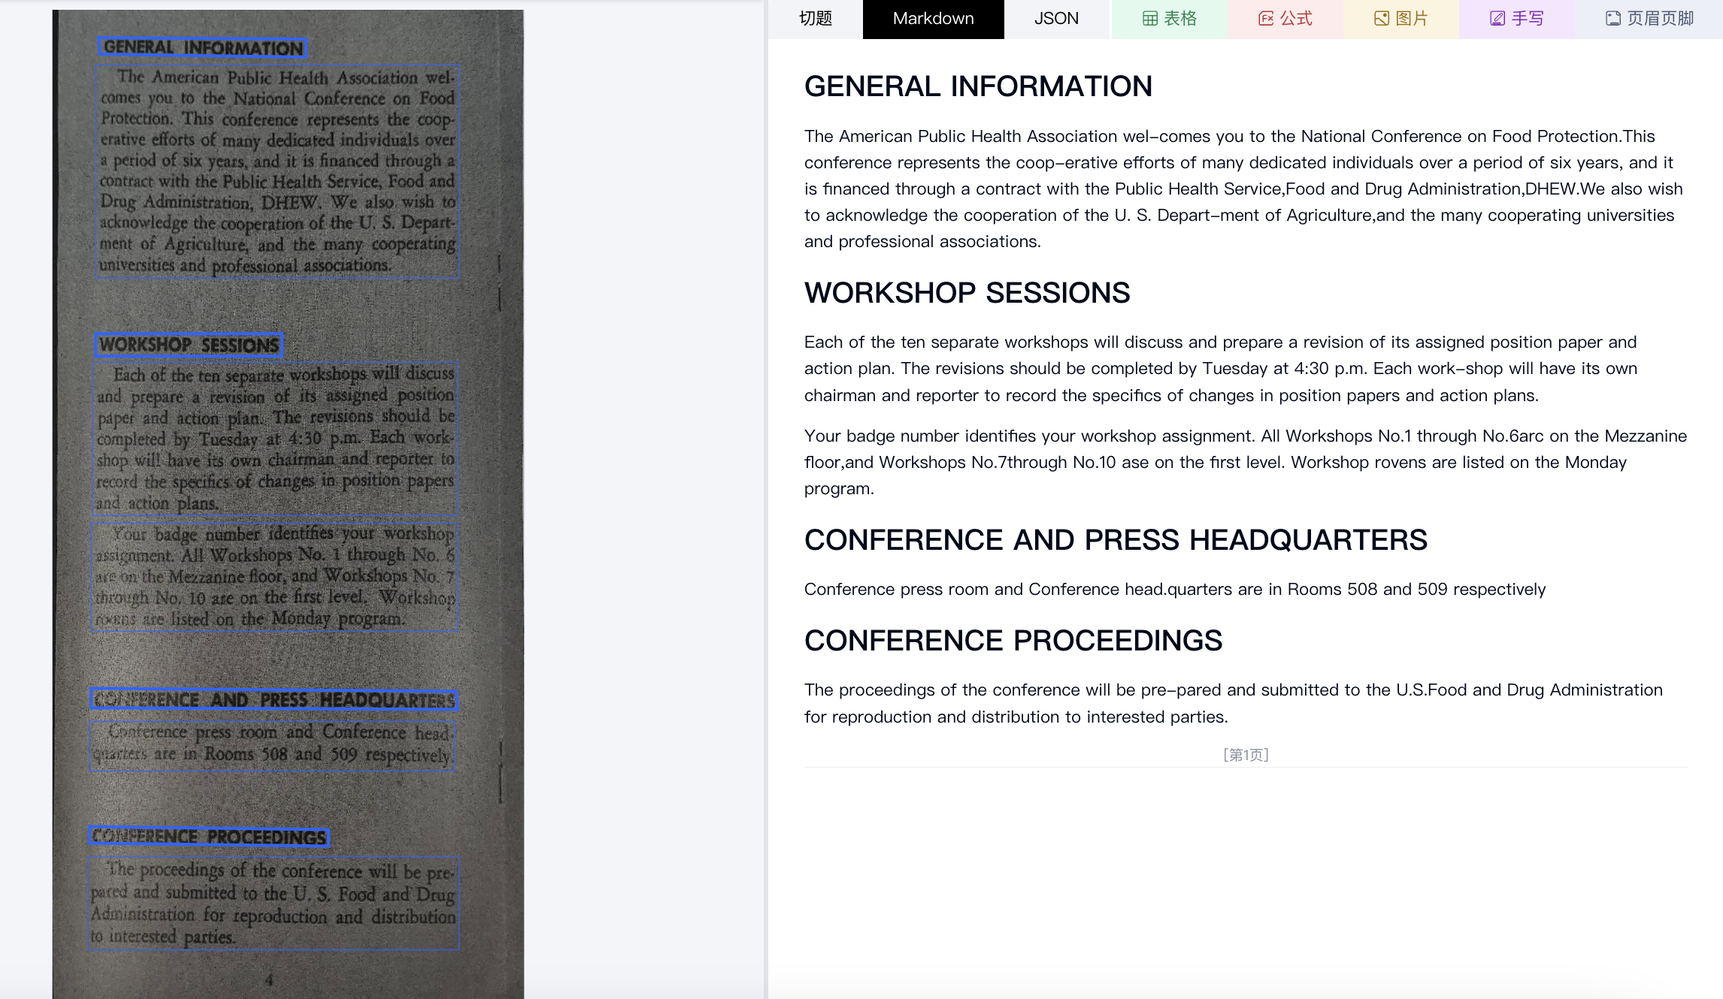Click the GENERAL INFORMATION heading in Markdown output
Screen dimensions: 1723x999
977,86
